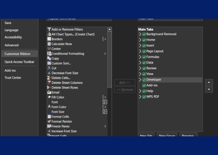Expand the Help tab tree node
Screen dimensions: 218x155
point(140,91)
